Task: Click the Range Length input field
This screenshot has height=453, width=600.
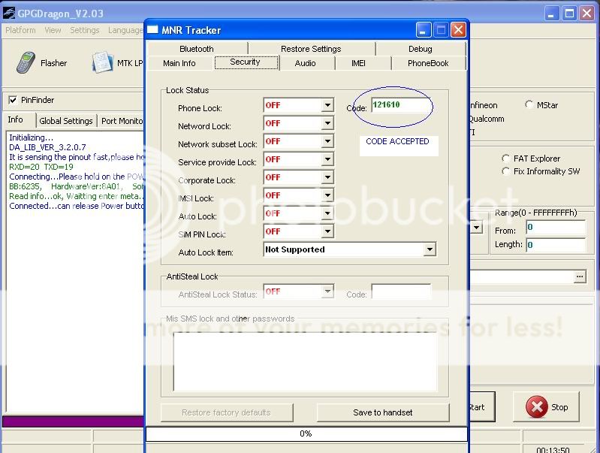Action: click(556, 245)
